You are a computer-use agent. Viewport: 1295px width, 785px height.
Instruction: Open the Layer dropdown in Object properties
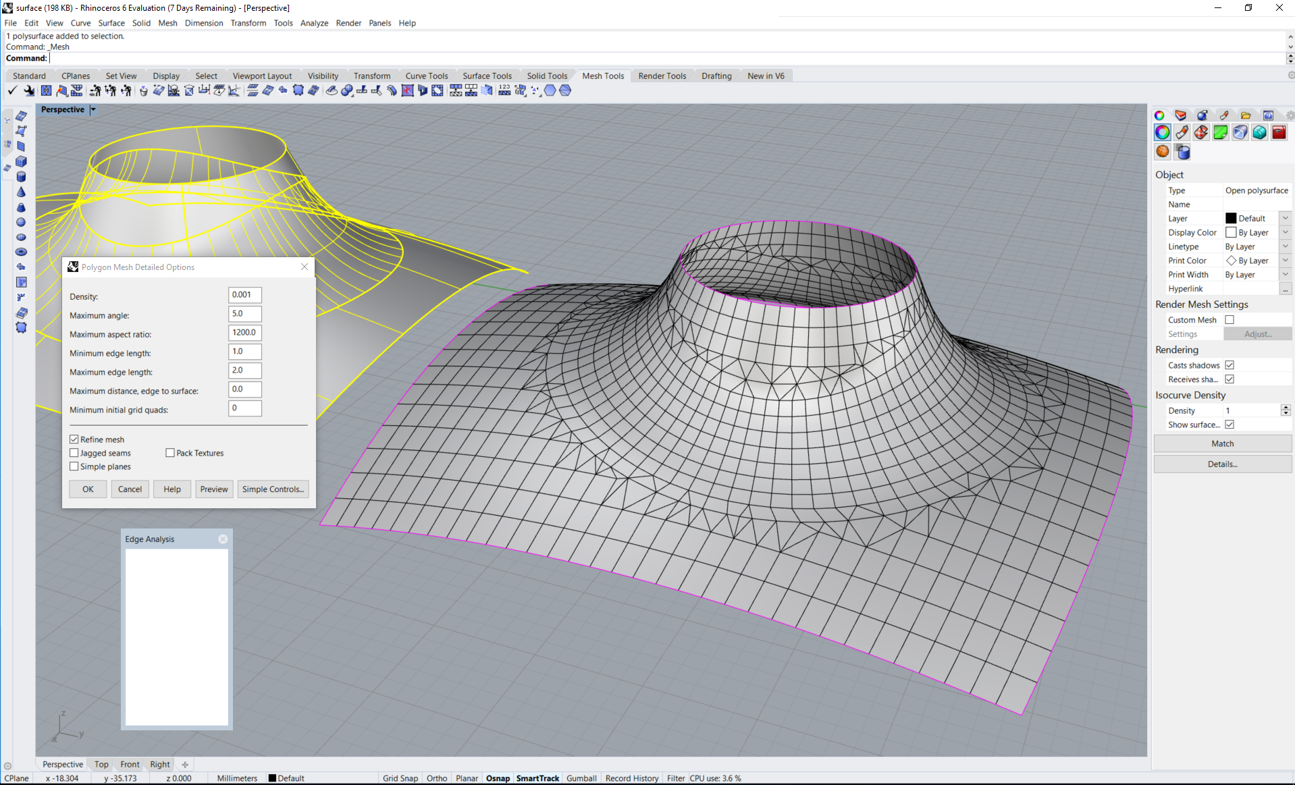click(1286, 218)
